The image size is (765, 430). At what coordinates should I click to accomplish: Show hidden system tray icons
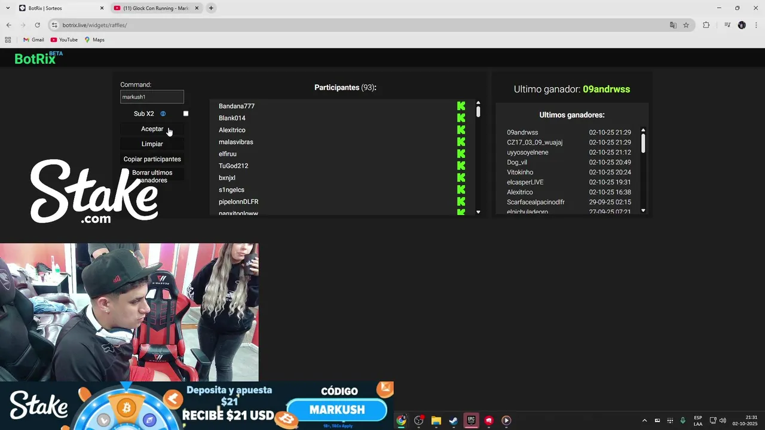644,420
